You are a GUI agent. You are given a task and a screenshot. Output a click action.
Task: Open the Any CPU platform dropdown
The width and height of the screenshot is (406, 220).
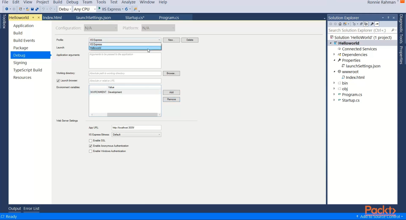click(84, 9)
